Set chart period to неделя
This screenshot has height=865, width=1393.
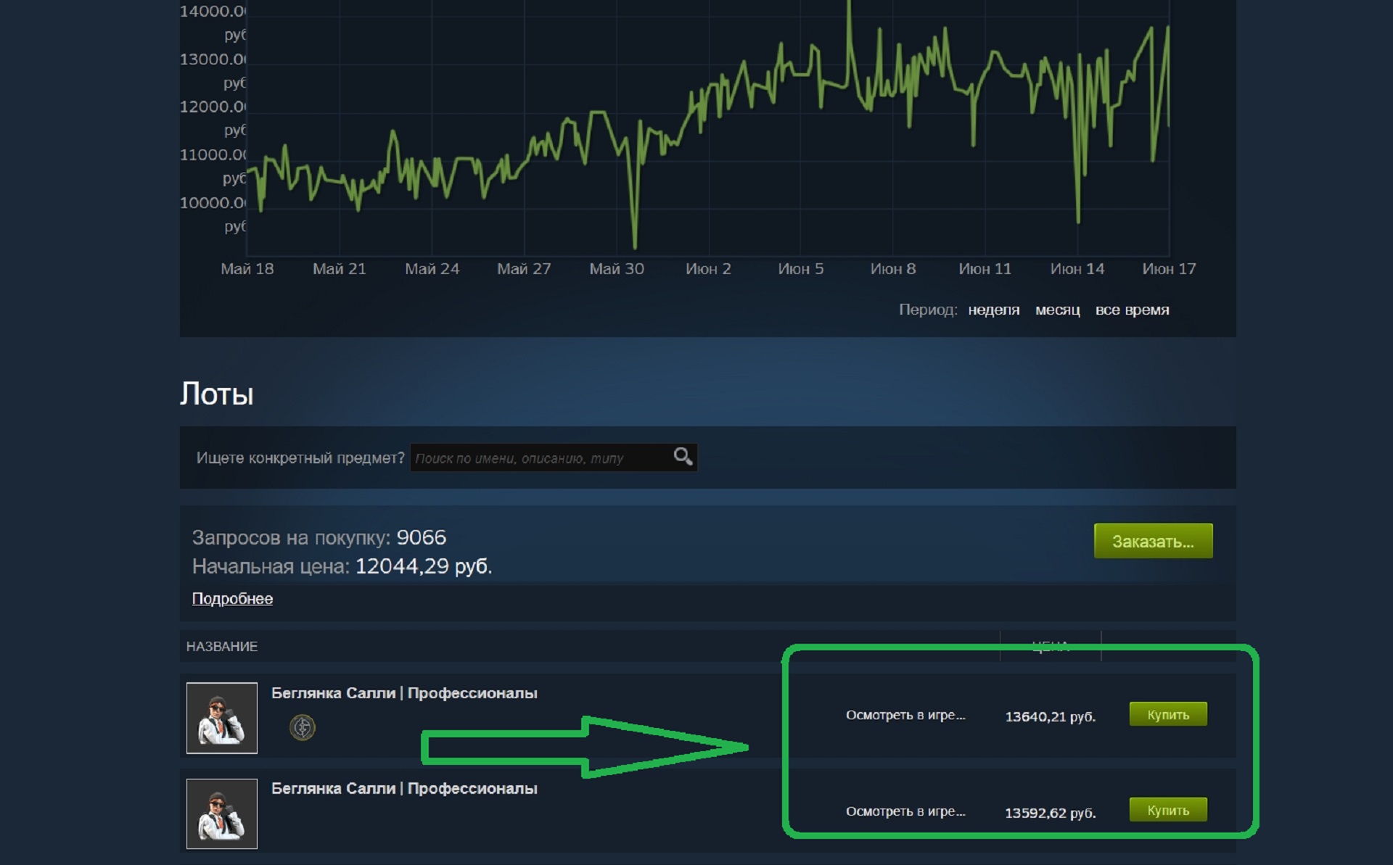pyautogui.click(x=993, y=310)
